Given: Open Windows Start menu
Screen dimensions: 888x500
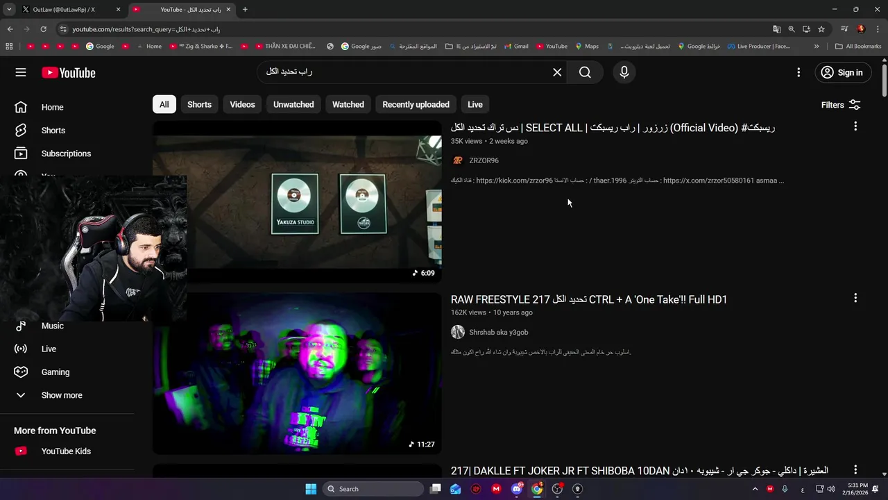Looking at the screenshot, I should pyautogui.click(x=311, y=489).
